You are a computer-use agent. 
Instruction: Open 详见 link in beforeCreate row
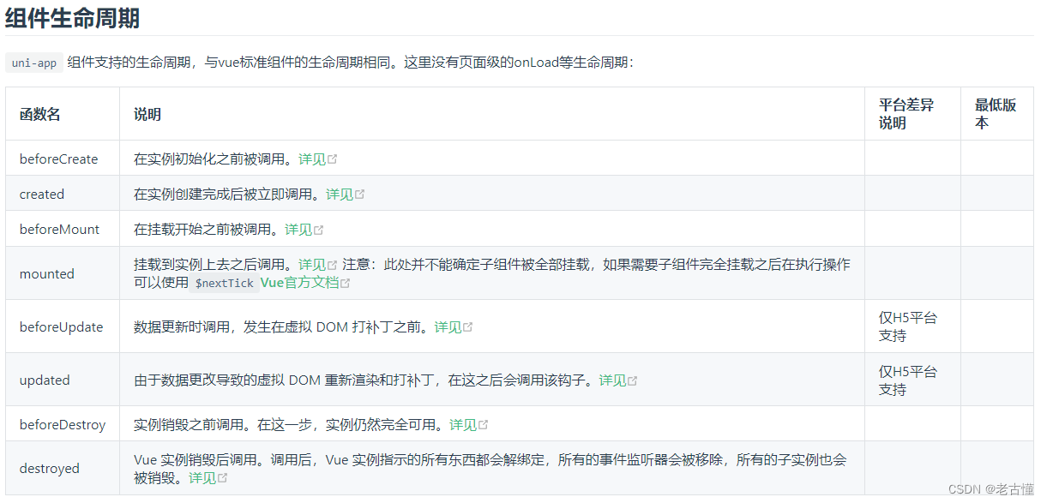(x=312, y=159)
